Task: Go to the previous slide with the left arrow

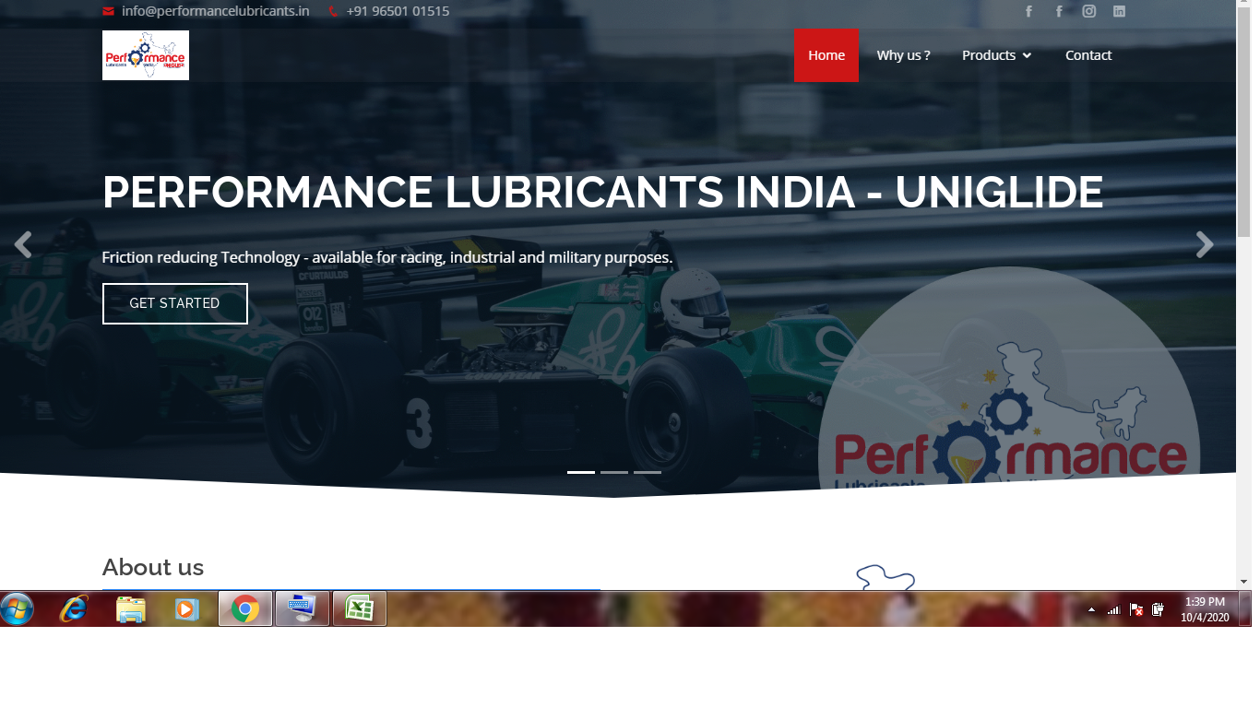Action: pos(23,244)
